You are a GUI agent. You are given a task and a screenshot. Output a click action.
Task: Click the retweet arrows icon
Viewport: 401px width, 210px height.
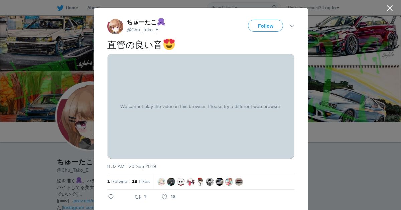138,197
